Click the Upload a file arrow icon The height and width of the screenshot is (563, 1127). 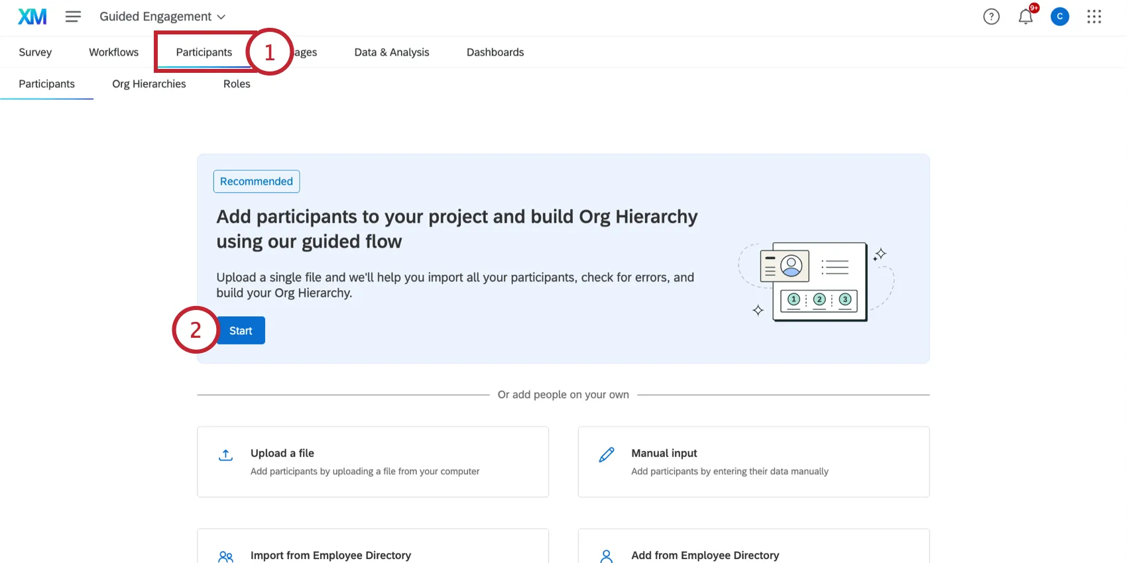pyautogui.click(x=225, y=455)
